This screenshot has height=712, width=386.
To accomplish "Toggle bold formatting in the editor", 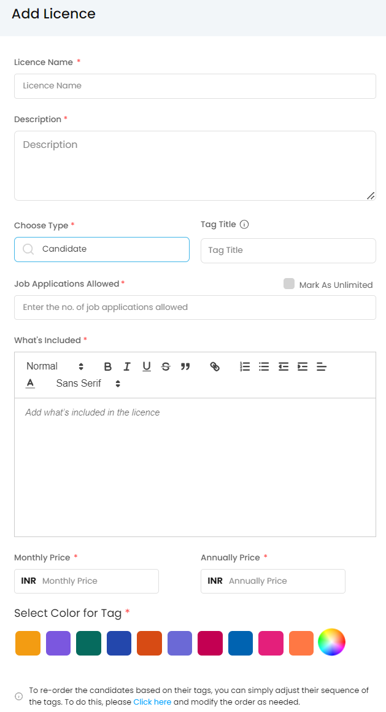I will coord(108,366).
